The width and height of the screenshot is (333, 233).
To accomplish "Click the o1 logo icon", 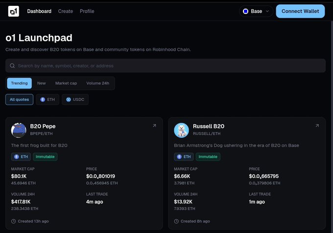I will [14, 11].
